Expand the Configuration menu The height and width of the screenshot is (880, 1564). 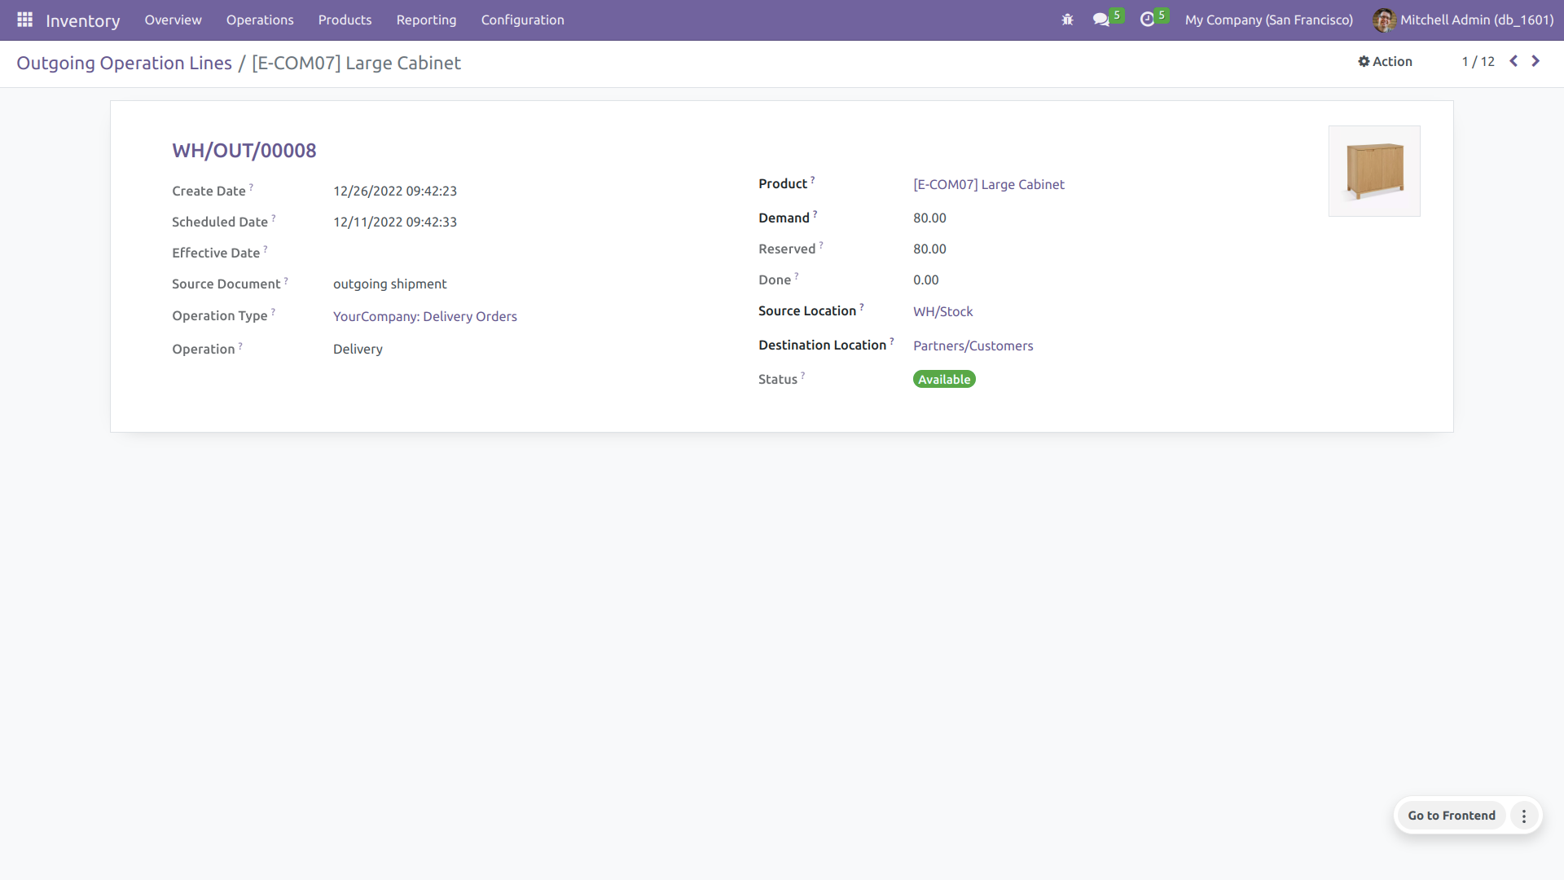[x=522, y=20]
